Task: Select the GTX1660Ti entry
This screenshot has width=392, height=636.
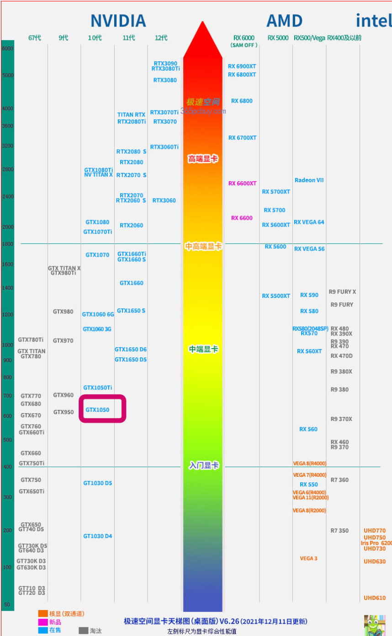Action: pyautogui.click(x=132, y=254)
